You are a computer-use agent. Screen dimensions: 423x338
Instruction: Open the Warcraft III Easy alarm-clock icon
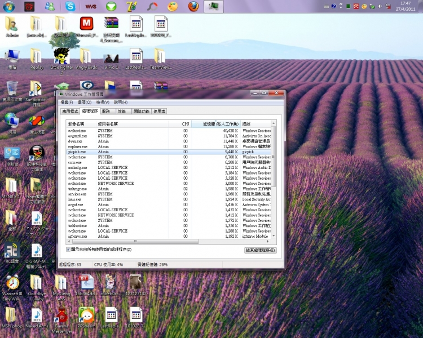[12, 282]
